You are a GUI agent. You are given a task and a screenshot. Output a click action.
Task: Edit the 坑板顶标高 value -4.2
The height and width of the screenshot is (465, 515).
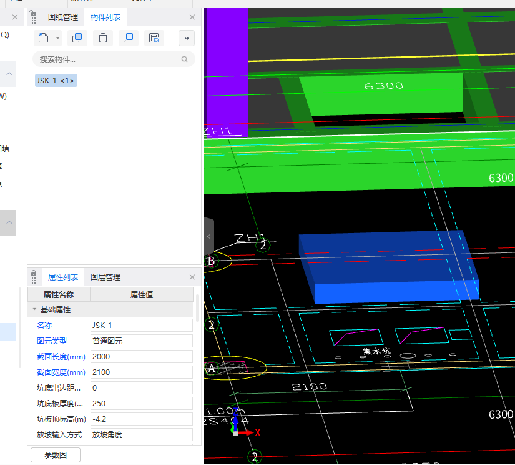tap(142, 419)
